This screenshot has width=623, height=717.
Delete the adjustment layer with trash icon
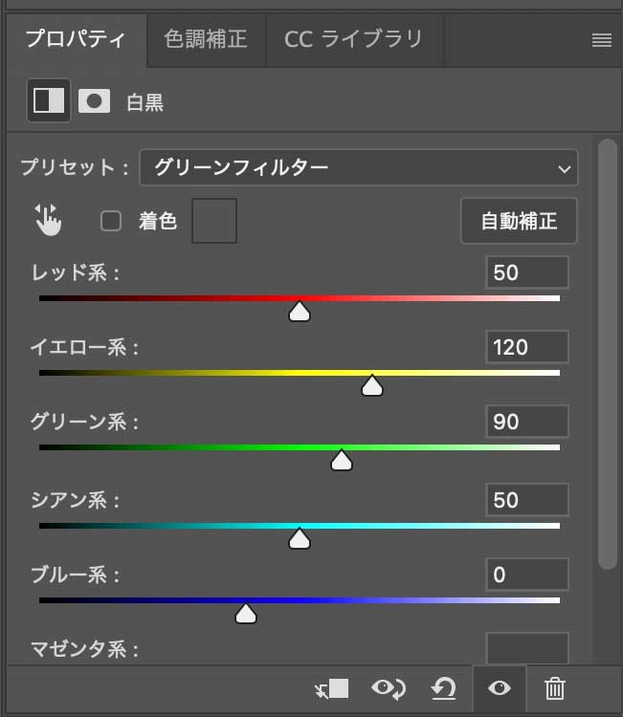click(555, 688)
